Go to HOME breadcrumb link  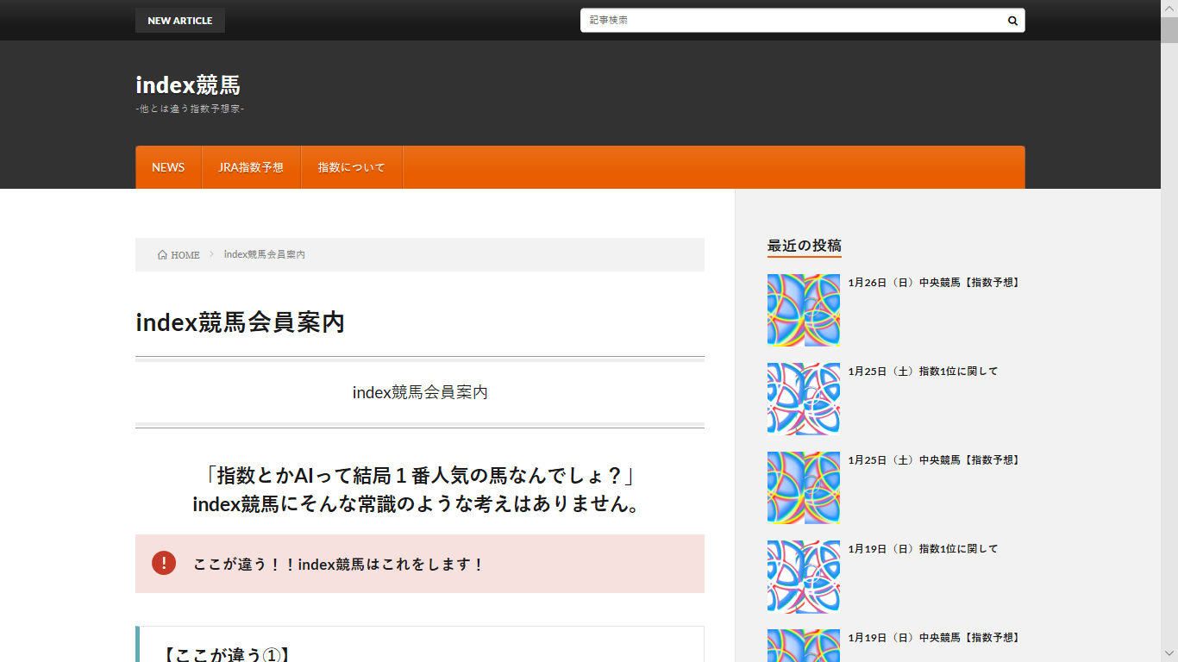(x=179, y=255)
